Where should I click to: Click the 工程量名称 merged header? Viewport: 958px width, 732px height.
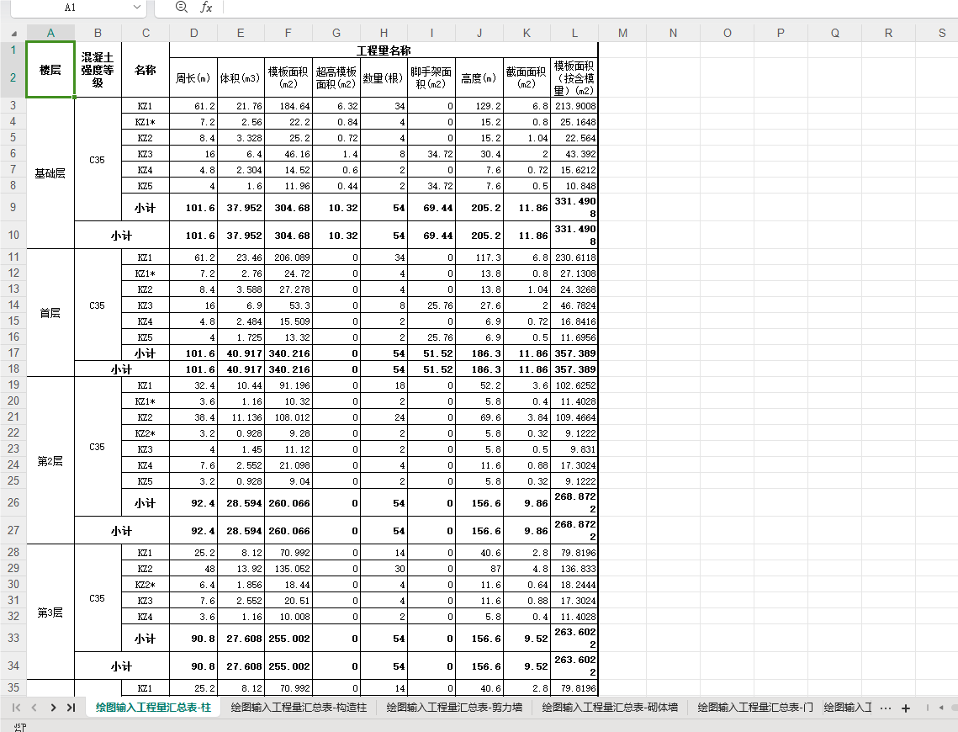[x=384, y=50]
